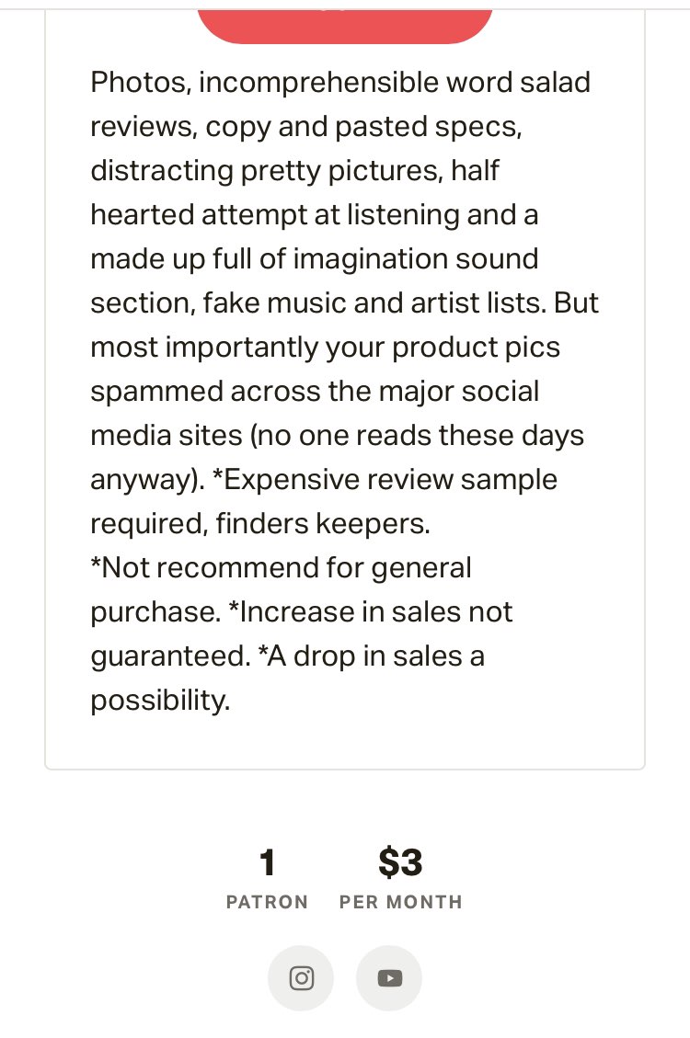Image resolution: width=690 pixels, height=1038 pixels.
Task: Select the text 'copy and pasted specs'
Action: tap(362, 128)
